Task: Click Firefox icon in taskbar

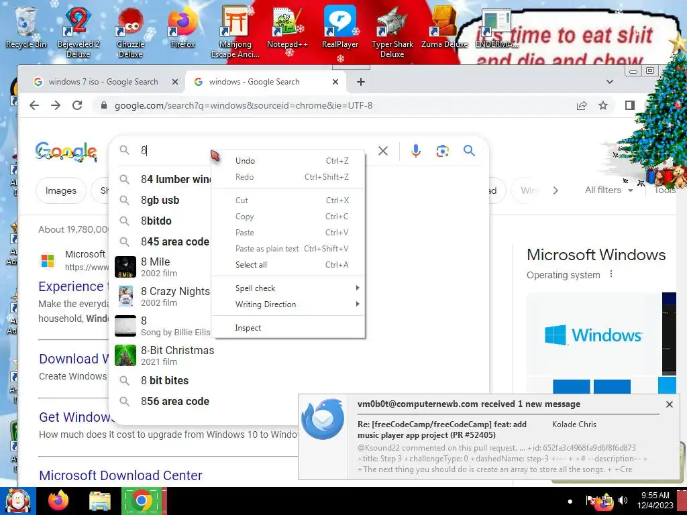Action: (58, 500)
